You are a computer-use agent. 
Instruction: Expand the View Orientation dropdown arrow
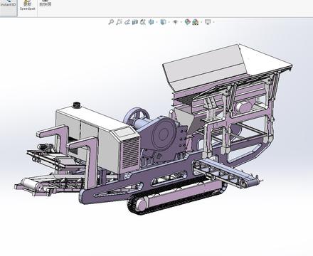tap(156, 22)
